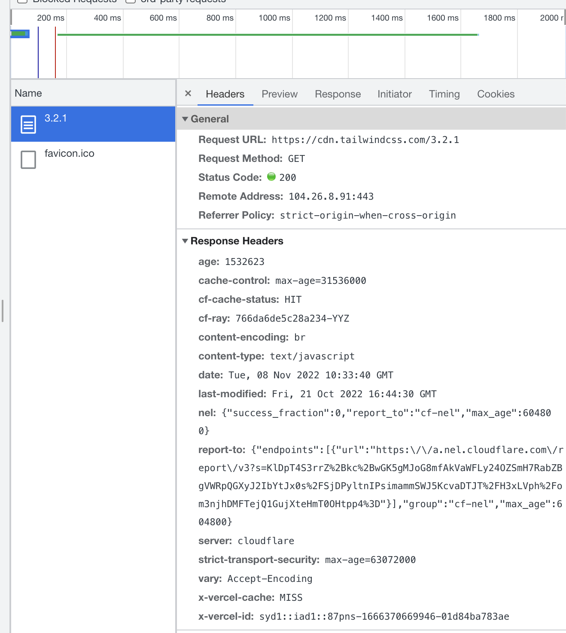Select the Response tab
Image resolution: width=566 pixels, height=633 pixels.
tap(338, 94)
